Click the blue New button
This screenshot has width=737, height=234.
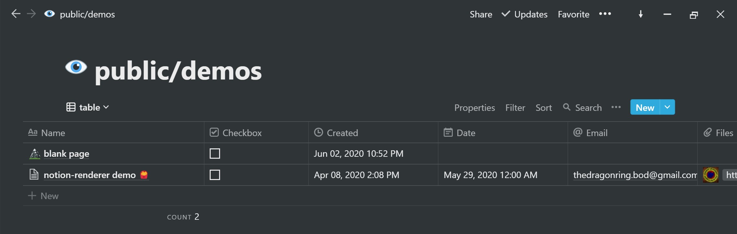(645, 107)
